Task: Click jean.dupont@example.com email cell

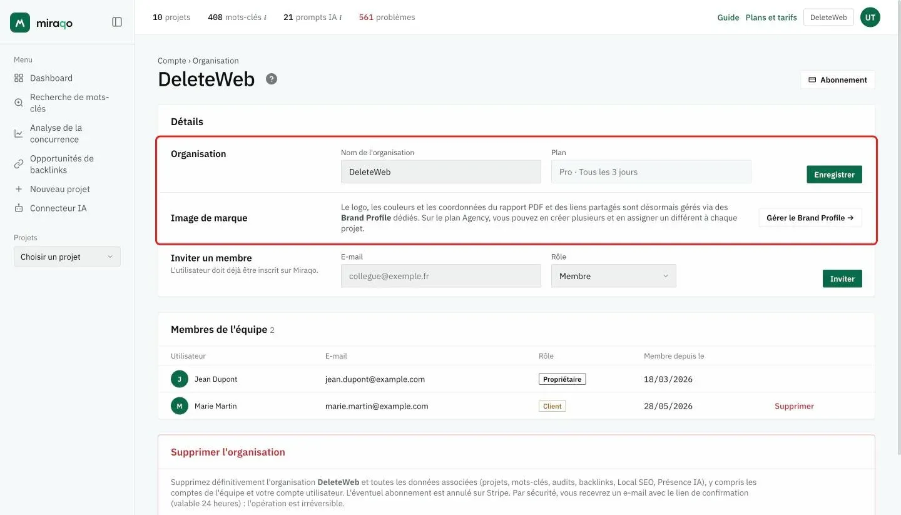Action: [x=375, y=379]
